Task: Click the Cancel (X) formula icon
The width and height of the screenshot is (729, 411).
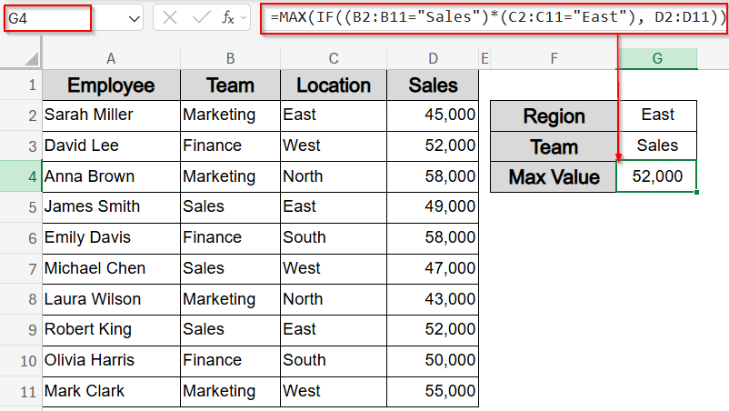Action: coord(170,18)
